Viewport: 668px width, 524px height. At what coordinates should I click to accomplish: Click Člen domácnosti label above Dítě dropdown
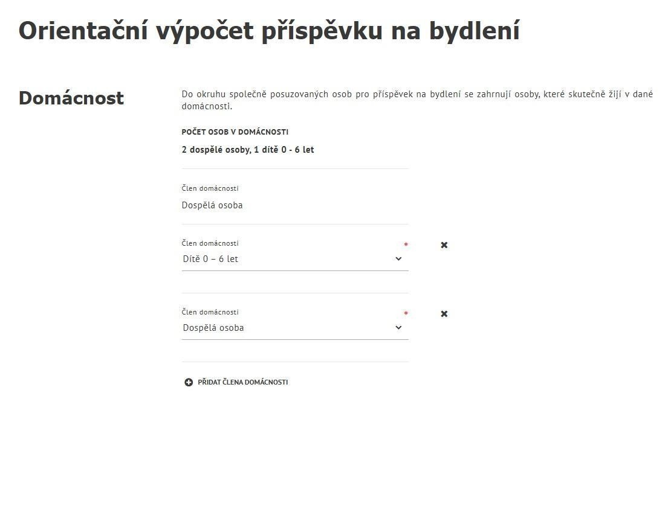point(210,243)
